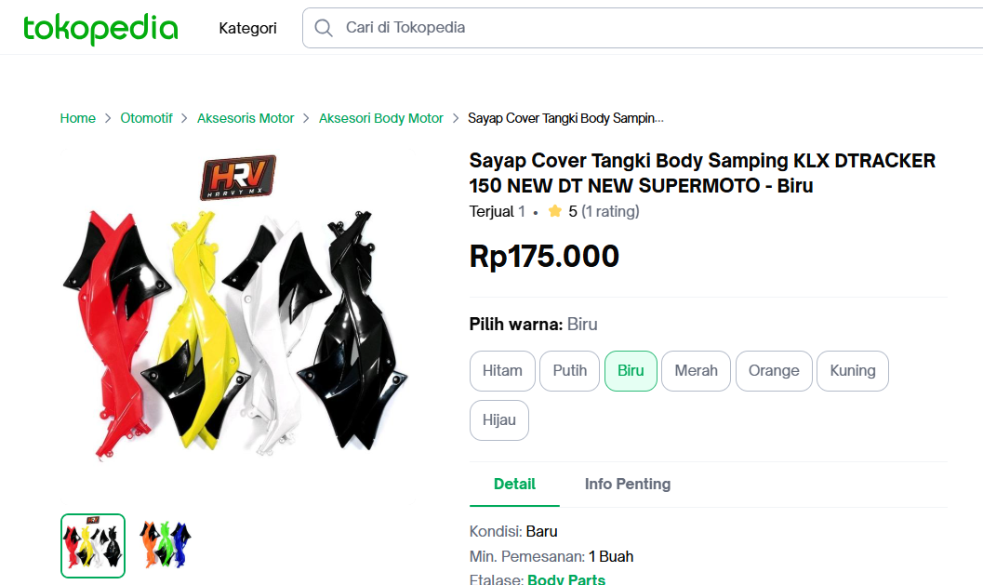983x585 pixels.
Task: Navigate to Aksesoris Motor breadcrumb
Action: 246,118
